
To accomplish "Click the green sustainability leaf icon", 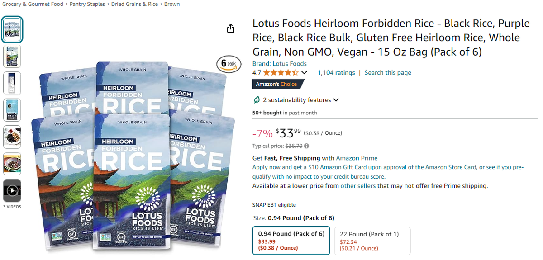I will click(x=257, y=100).
